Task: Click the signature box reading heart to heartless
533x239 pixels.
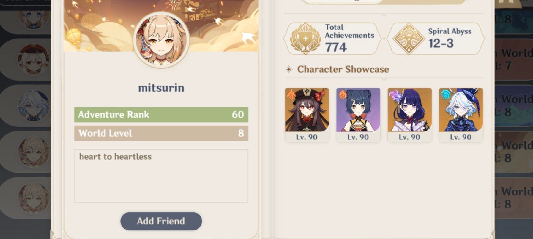Action: 161,176
